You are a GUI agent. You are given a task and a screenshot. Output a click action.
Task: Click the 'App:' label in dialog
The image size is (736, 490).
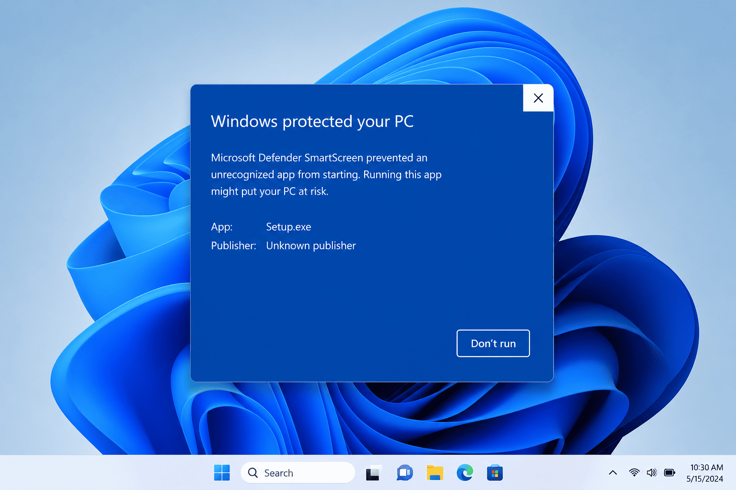point(221,227)
